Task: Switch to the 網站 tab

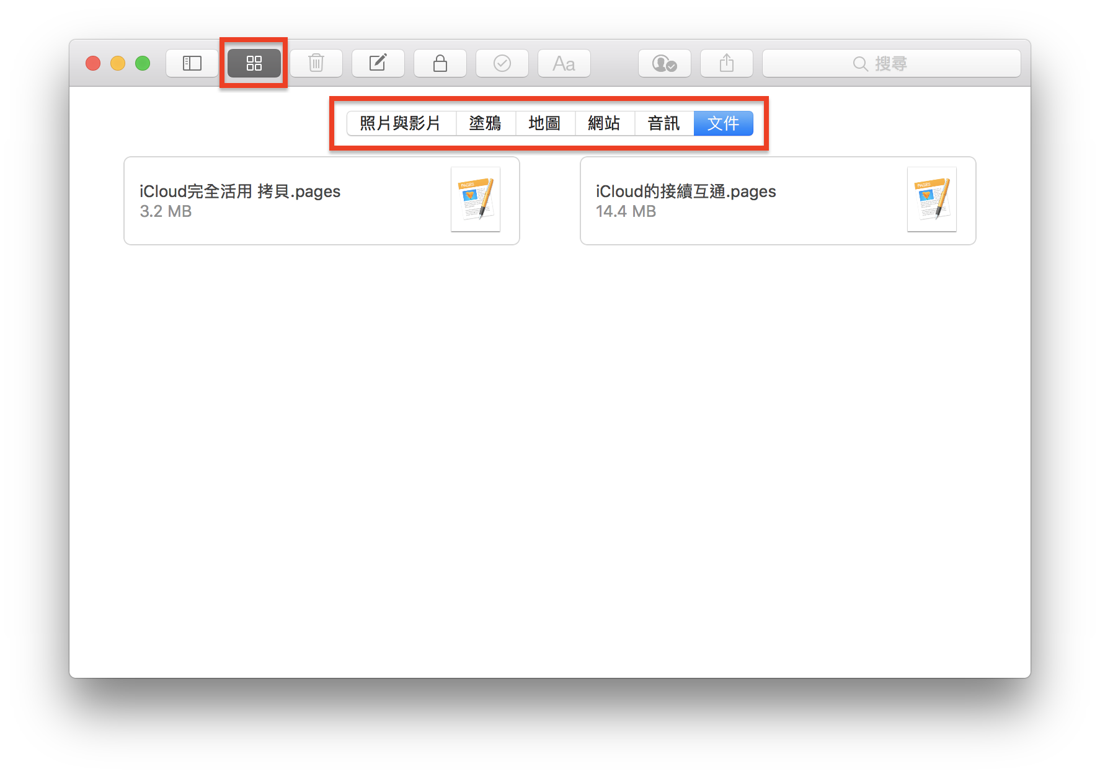Action: click(x=605, y=123)
